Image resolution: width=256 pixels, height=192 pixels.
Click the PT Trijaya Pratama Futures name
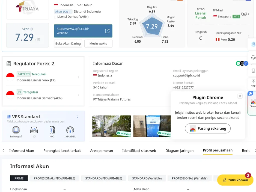pyautogui.click(x=112, y=99)
